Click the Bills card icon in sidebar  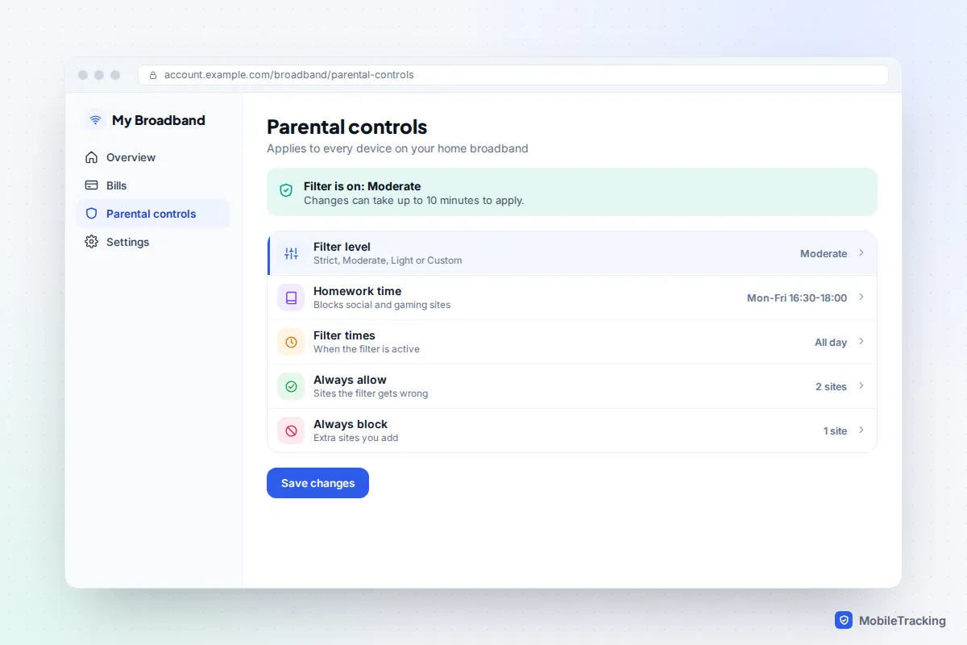tap(91, 185)
